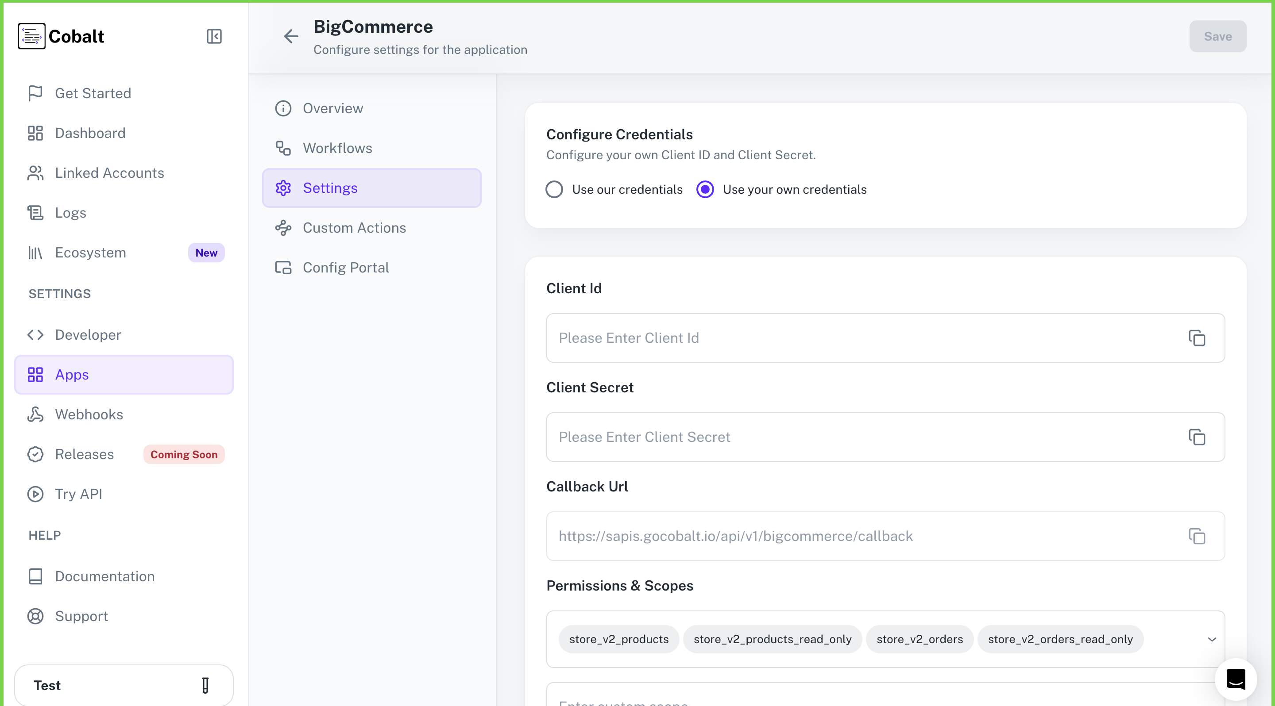Navigate to Config Portal
The width and height of the screenshot is (1275, 706).
click(345, 267)
